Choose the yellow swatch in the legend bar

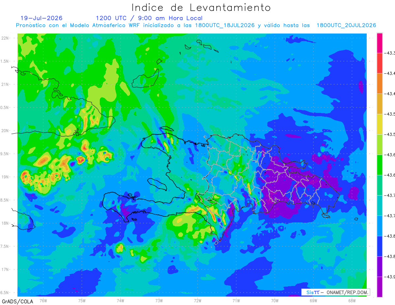(x=380, y=124)
